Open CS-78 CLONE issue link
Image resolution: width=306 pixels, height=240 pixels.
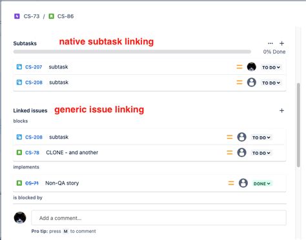(x=32, y=153)
